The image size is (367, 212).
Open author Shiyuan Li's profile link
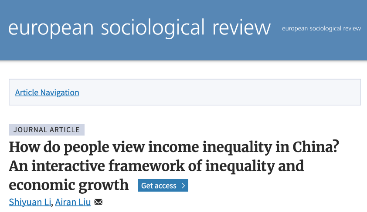(30, 202)
